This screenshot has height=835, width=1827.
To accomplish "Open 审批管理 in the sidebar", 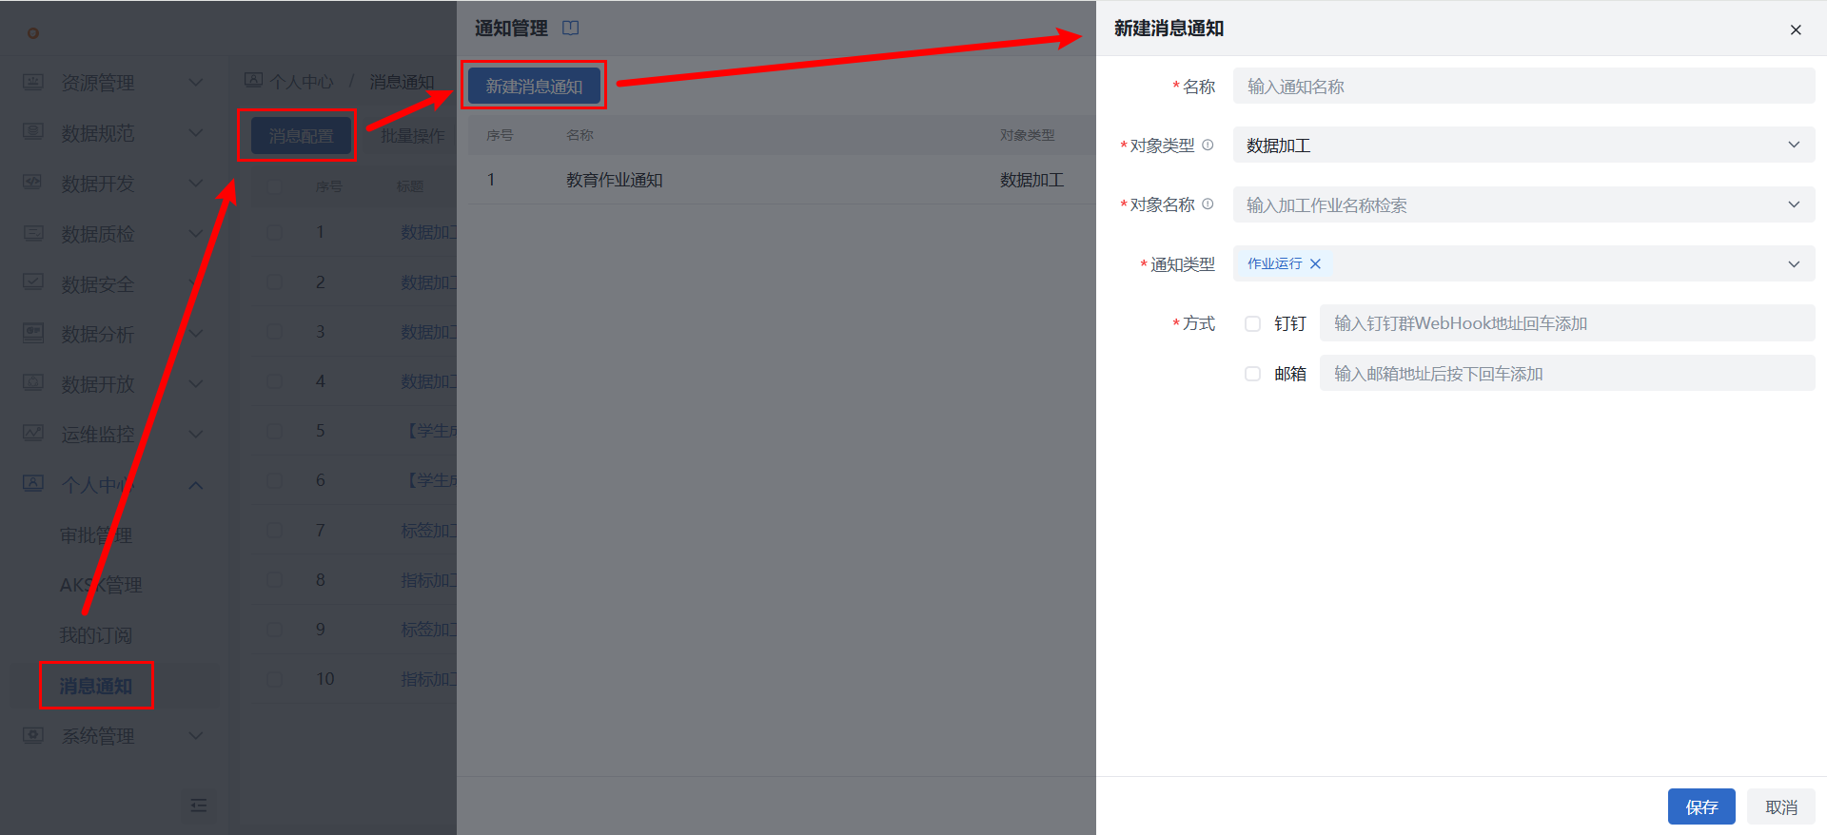I will pos(96,535).
